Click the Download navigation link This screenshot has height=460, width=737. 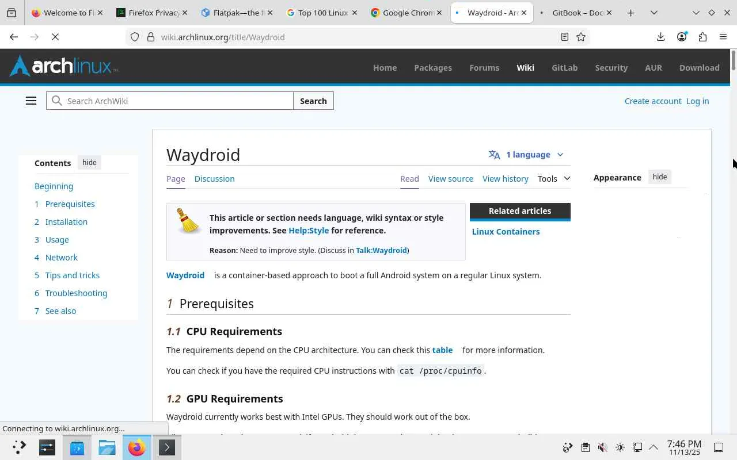pos(700,68)
